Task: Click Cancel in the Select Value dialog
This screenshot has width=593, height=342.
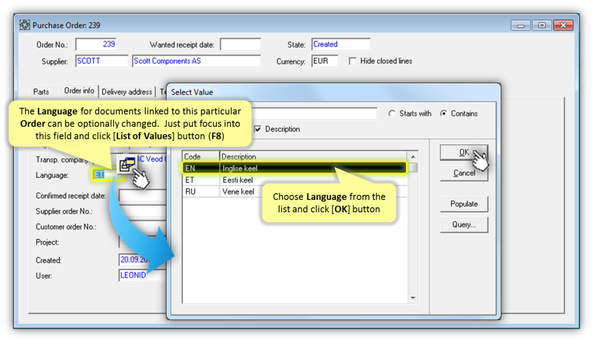Action: [464, 173]
